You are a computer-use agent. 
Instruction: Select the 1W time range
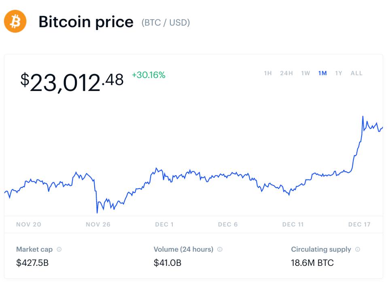[x=305, y=73]
